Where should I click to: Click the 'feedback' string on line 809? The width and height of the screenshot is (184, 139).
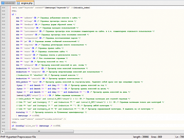coord(29,25)
